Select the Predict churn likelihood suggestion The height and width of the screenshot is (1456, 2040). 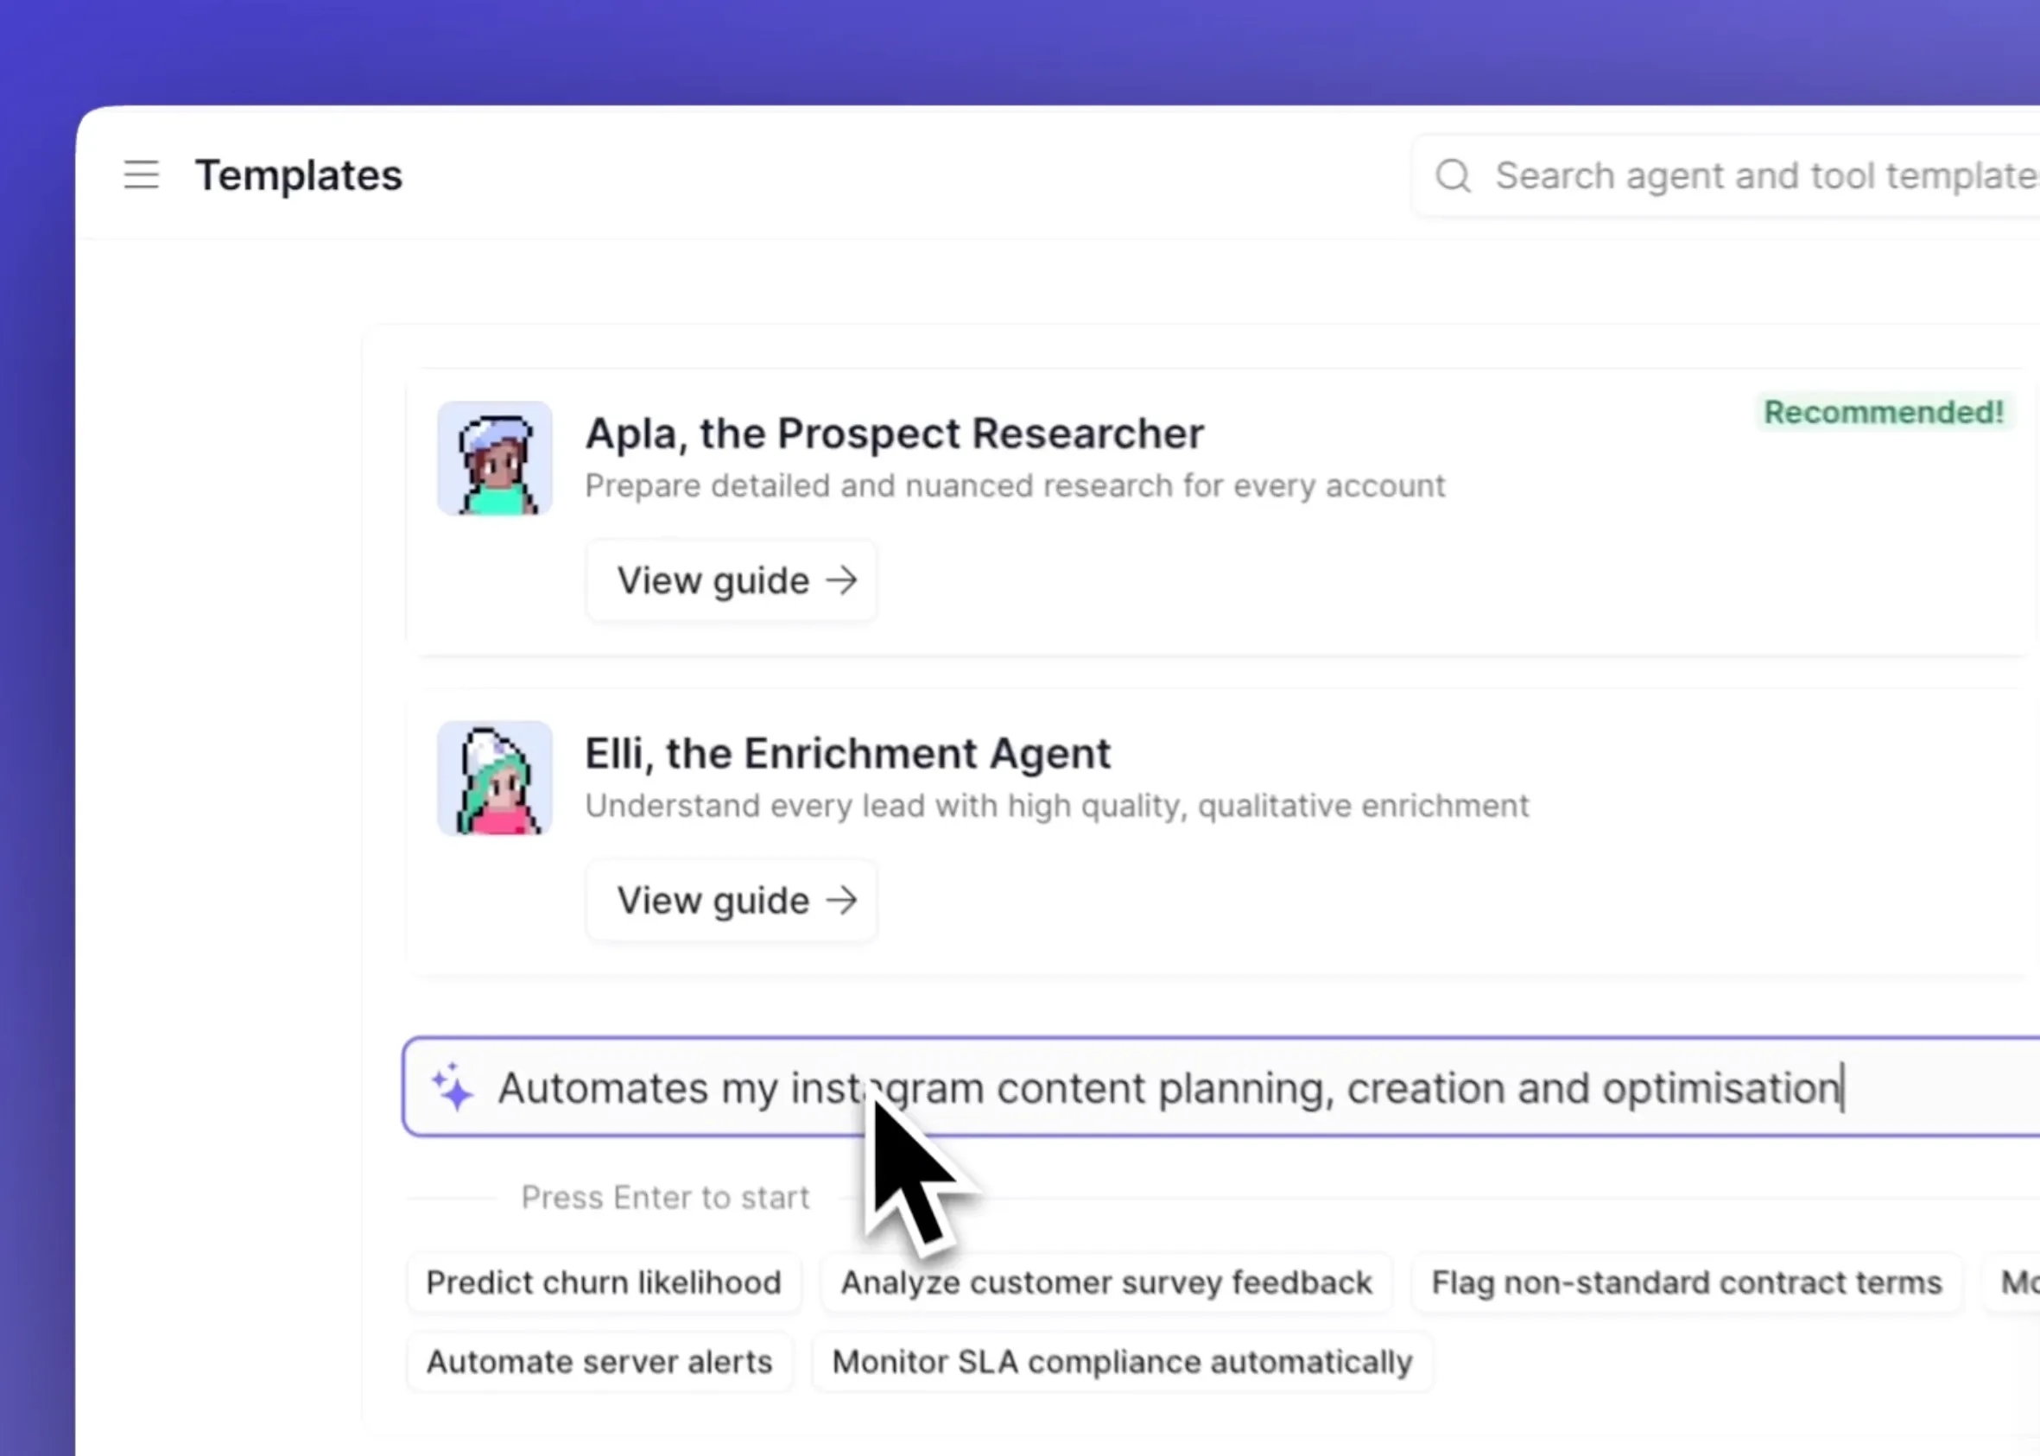(x=604, y=1282)
